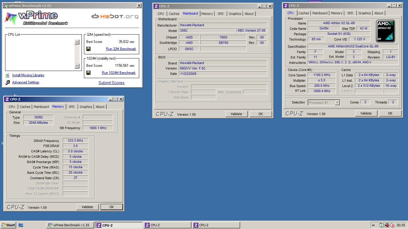The width and height of the screenshot is (408, 229).
Task: Click OK in CPU-Z Memory window
Action: [x=111, y=207]
